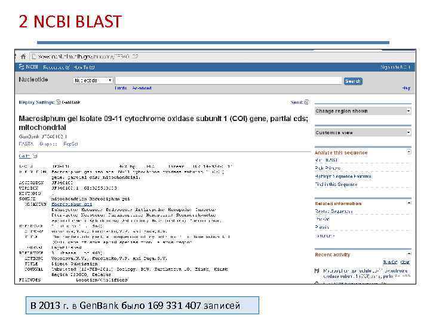Click the Run BLAST link
Viewport: 430px width, 322px height.
pyautogui.click(x=326, y=160)
